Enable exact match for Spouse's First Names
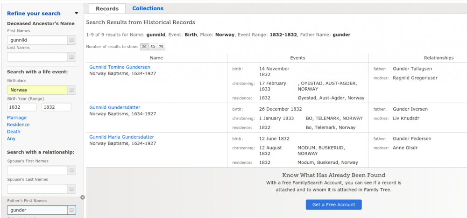 71,170
